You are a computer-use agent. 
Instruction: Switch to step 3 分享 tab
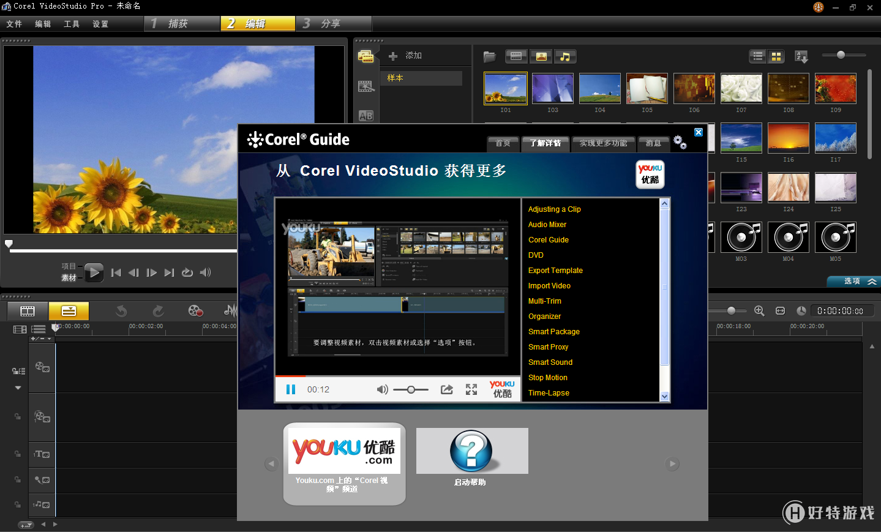334,23
